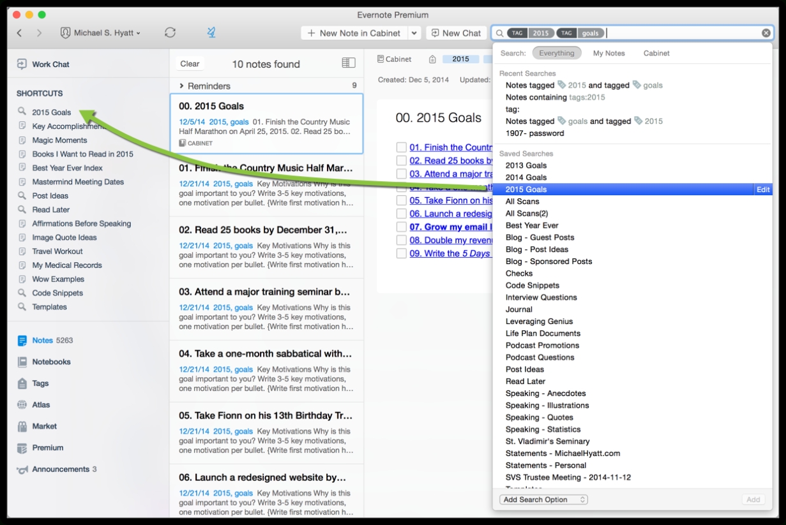The height and width of the screenshot is (525, 786).
Task: Open the 2015 Goals shortcut
Action: tap(52, 112)
